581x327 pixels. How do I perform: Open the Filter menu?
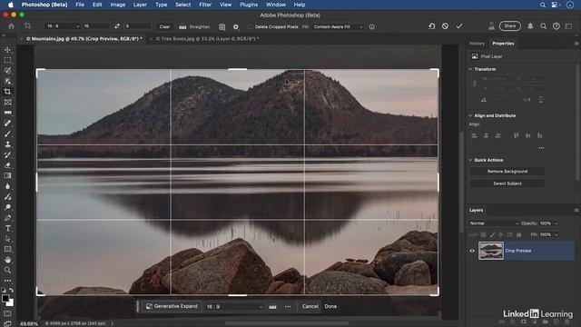[x=205, y=5]
